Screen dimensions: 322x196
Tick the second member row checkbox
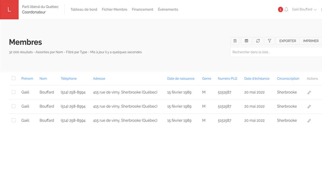click(x=14, y=106)
